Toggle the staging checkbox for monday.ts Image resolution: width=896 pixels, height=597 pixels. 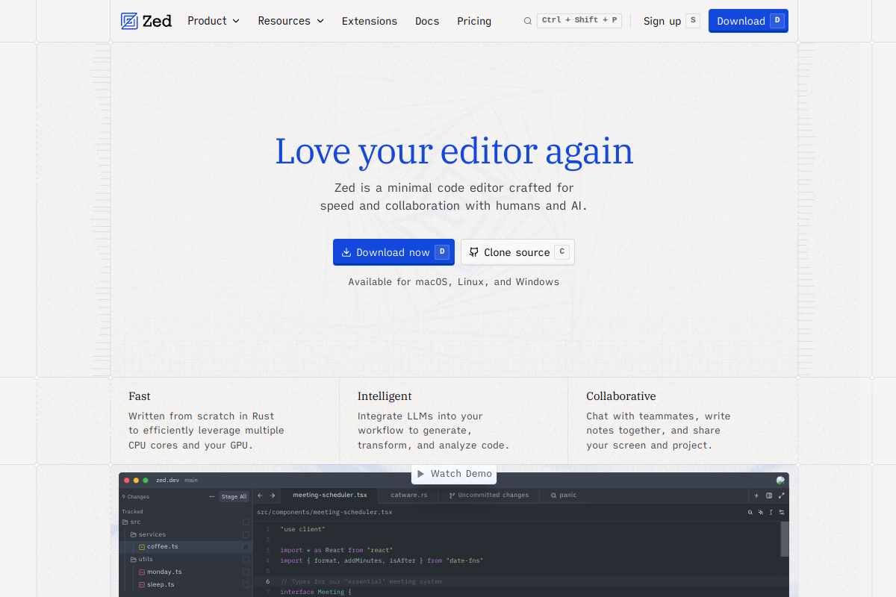coord(246,572)
